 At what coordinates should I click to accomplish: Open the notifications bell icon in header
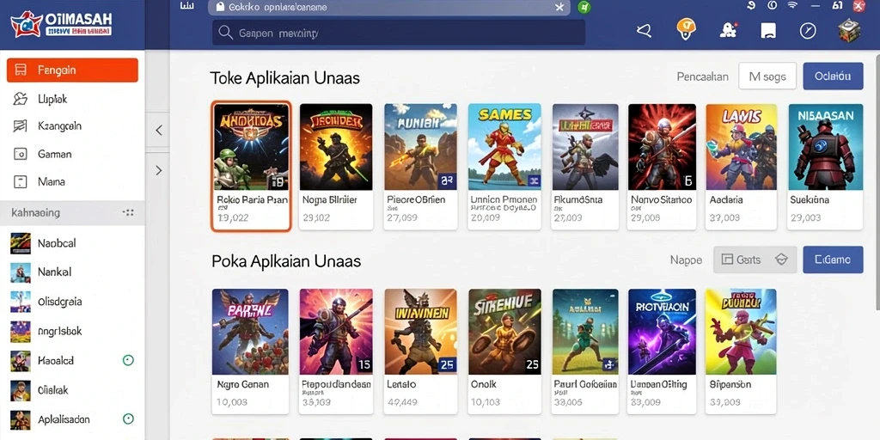point(729,30)
